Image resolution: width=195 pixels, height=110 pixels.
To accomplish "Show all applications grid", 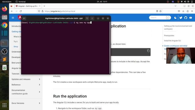I will point(5,105).
